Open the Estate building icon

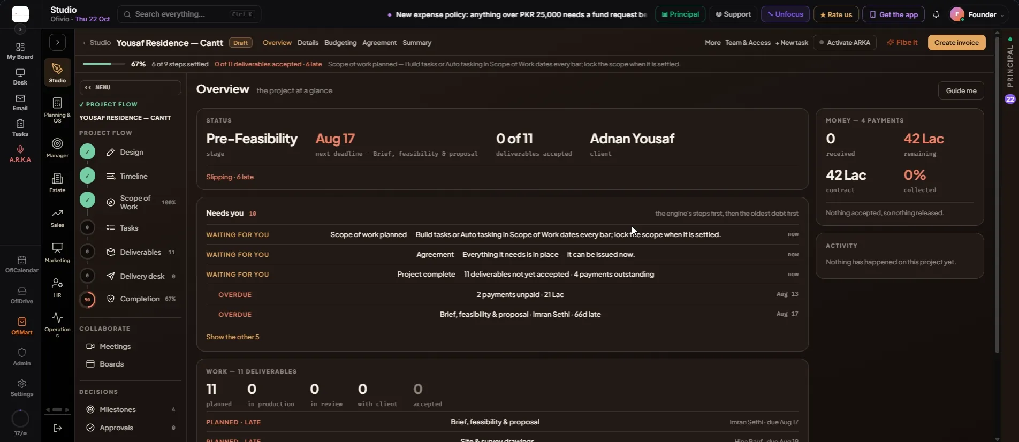57,182
